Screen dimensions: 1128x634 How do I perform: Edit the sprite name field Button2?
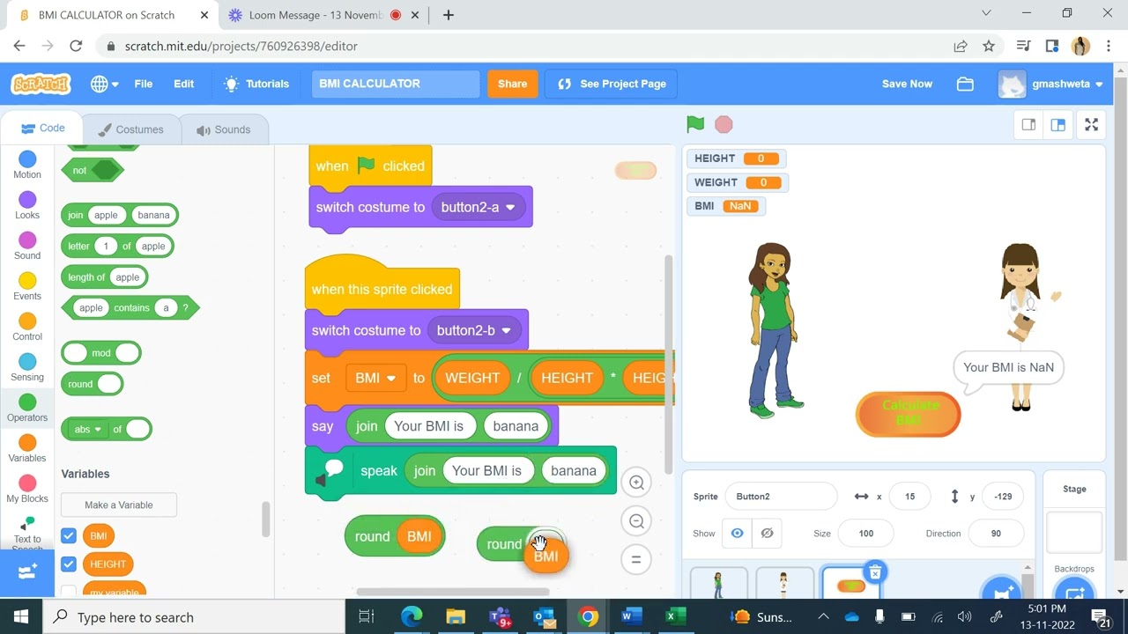[x=781, y=497]
